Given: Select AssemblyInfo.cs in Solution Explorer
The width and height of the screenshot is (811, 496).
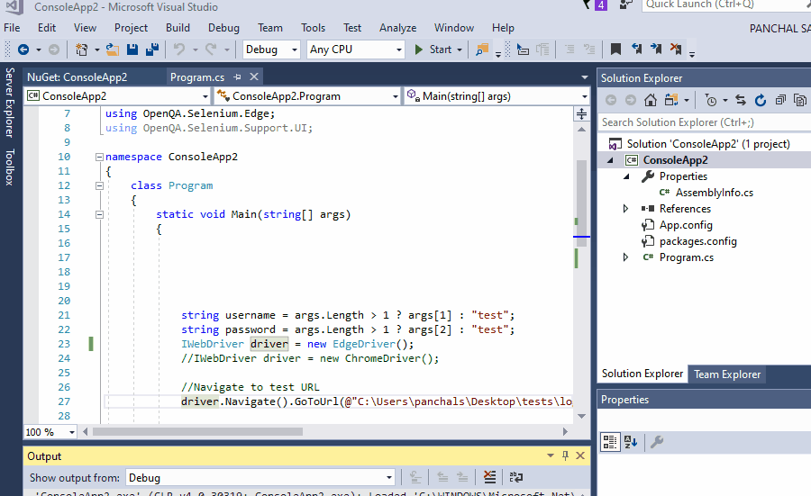Looking at the screenshot, I should point(715,193).
